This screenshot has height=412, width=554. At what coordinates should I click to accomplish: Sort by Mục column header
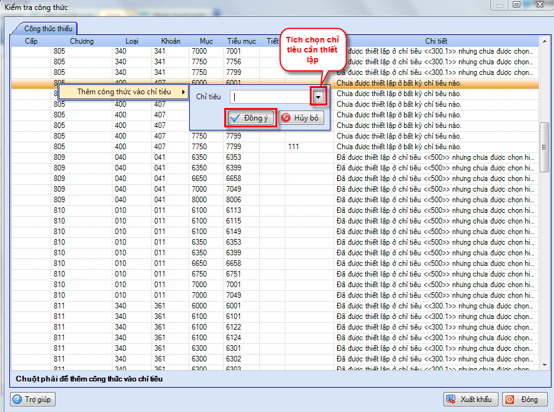point(206,41)
